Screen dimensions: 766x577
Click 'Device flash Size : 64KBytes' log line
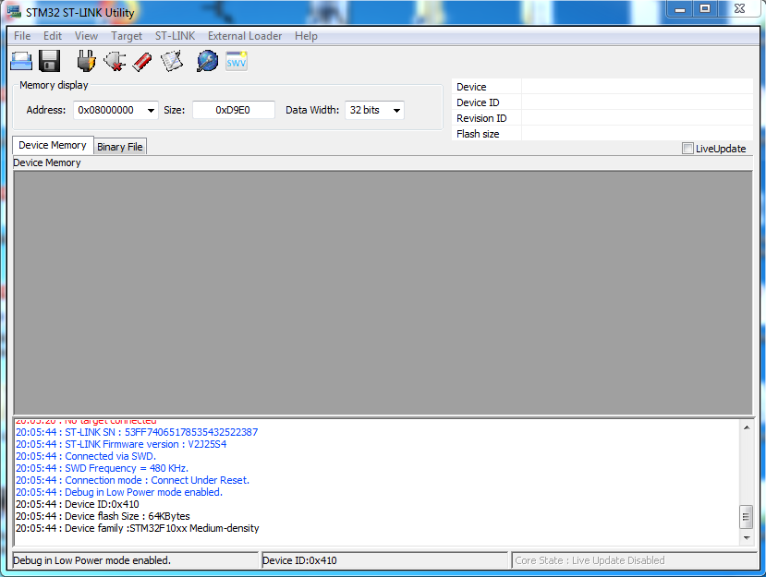click(x=103, y=516)
